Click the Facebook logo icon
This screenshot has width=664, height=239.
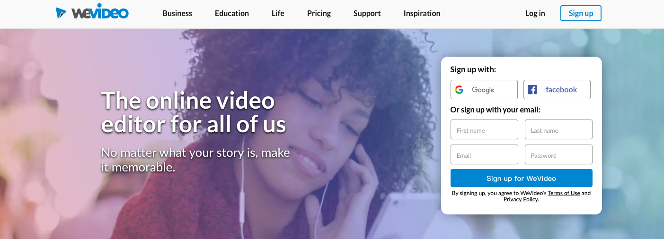(532, 90)
